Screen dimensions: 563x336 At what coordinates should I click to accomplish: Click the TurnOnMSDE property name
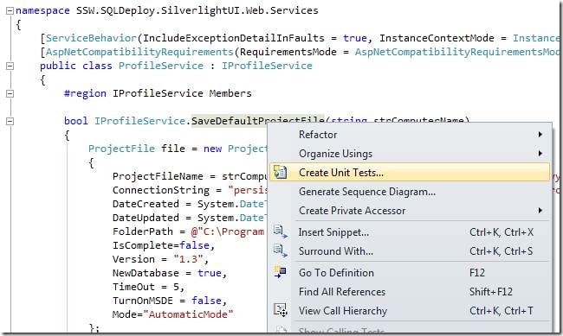[143, 301]
